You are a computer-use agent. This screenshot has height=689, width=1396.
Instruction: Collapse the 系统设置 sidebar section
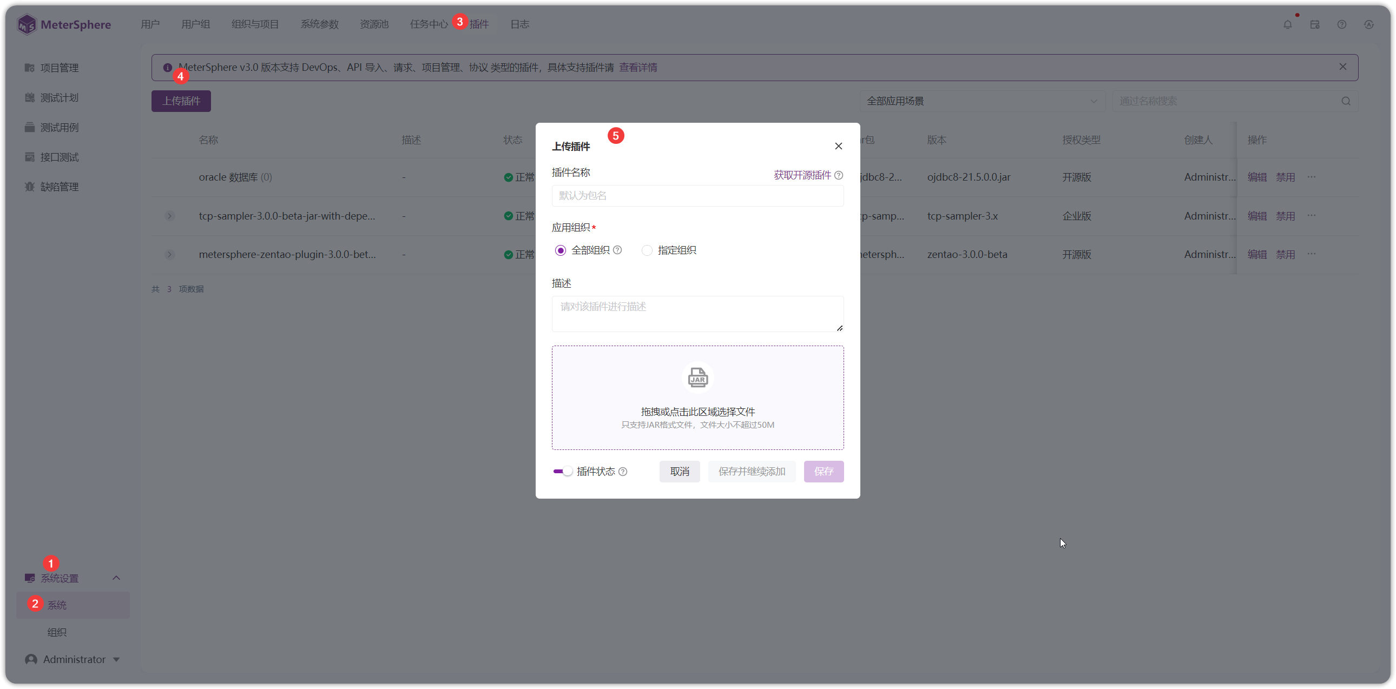coord(116,578)
